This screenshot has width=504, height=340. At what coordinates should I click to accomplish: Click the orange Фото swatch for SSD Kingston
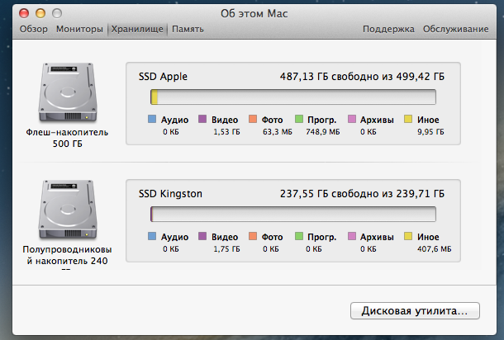(x=253, y=236)
